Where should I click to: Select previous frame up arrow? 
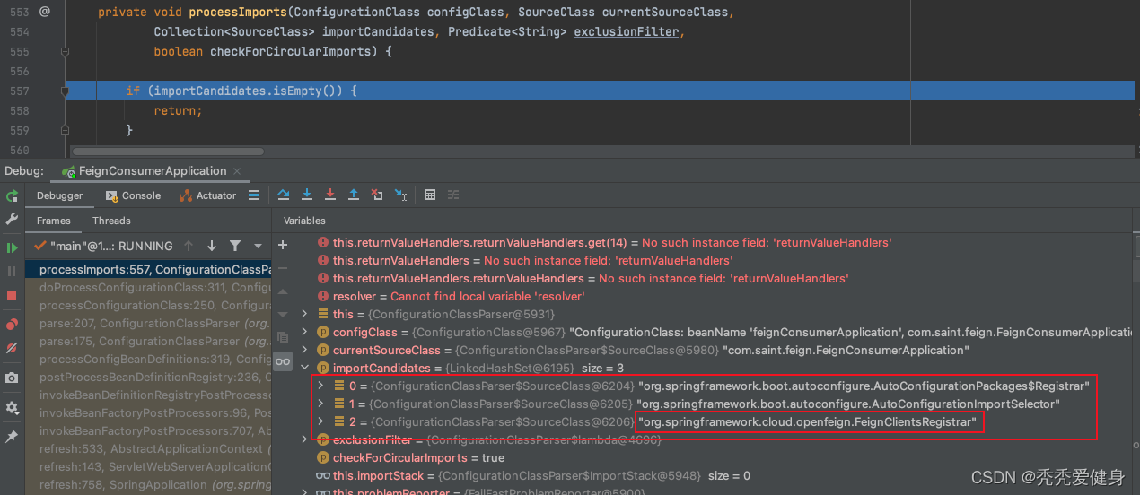[x=189, y=246]
